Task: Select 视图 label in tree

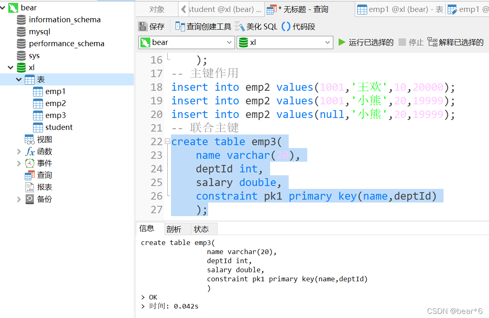Action: [45, 139]
